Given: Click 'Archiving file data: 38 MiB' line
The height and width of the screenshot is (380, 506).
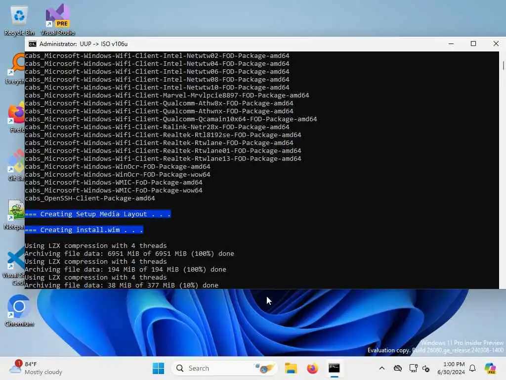Looking at the screenshot, I should (x=122, y=285).
